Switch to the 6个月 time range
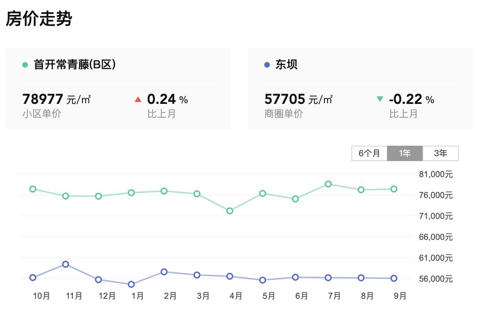 tap(369, 153)
